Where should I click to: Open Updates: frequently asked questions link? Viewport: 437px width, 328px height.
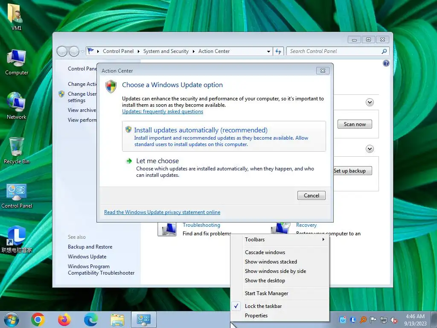point(163,111)
